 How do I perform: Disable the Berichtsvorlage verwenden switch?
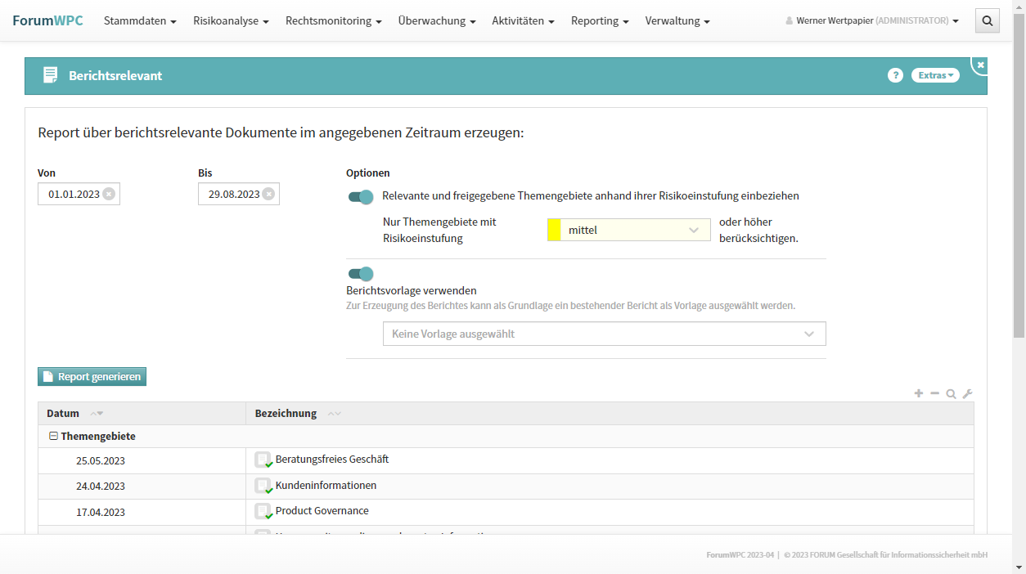point(360,273)
